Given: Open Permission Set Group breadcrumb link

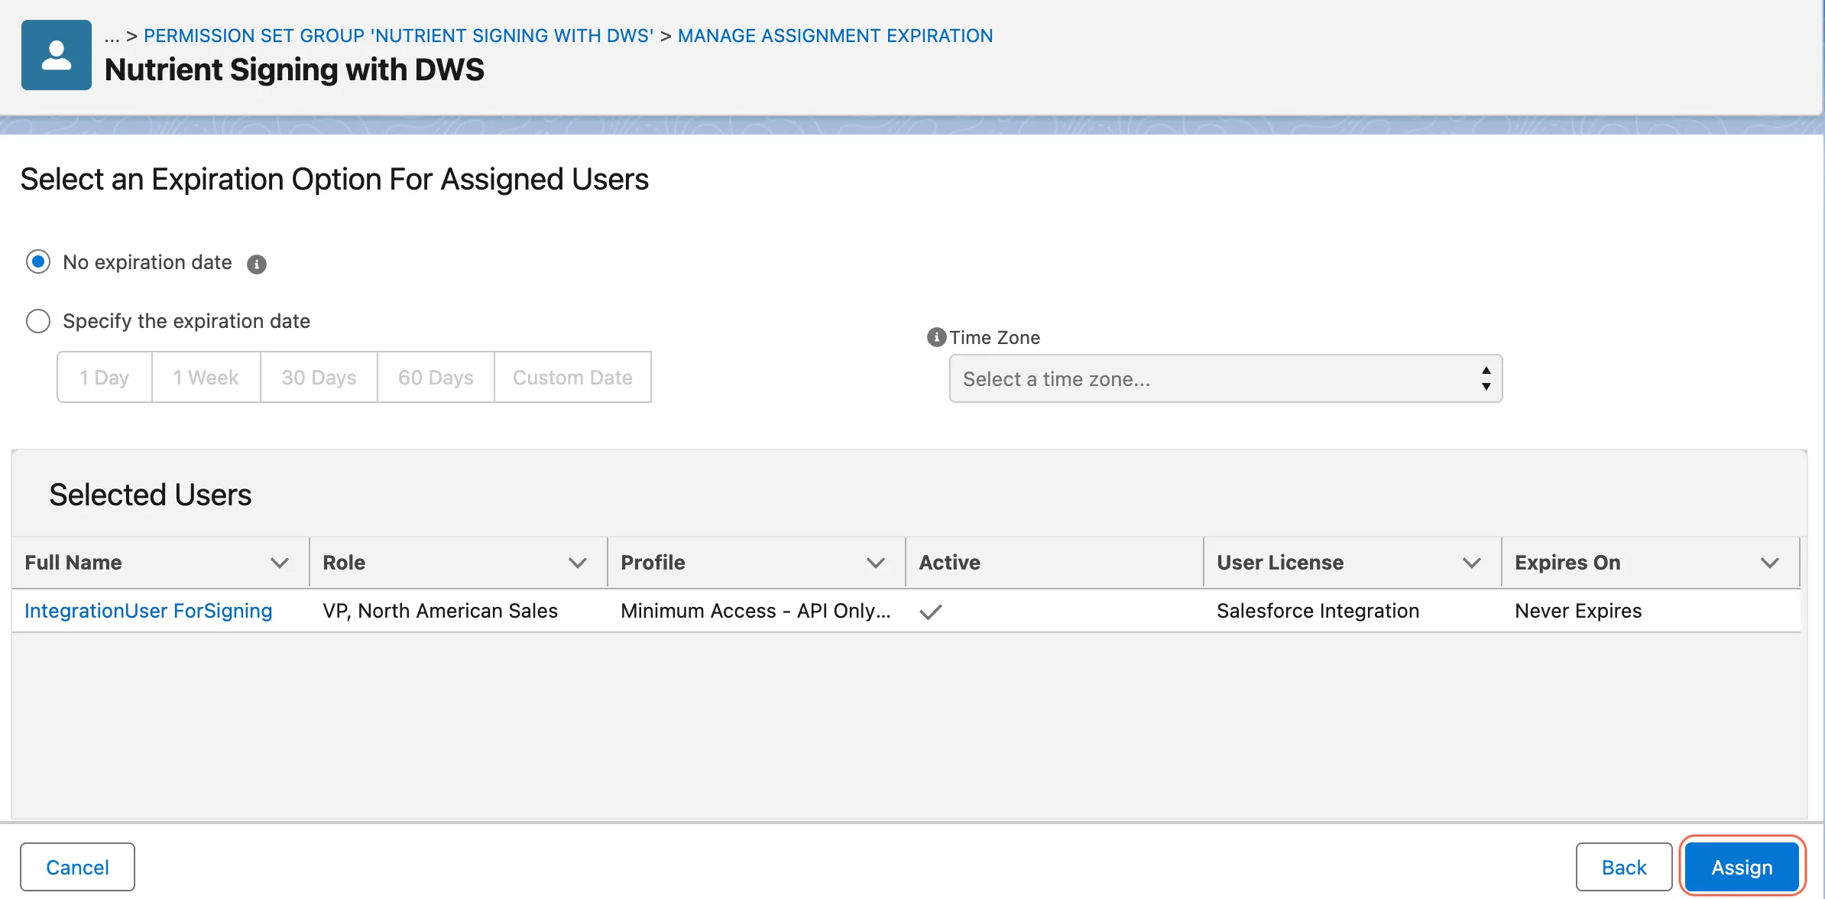Looking at the screenshot, I should 398,36.
